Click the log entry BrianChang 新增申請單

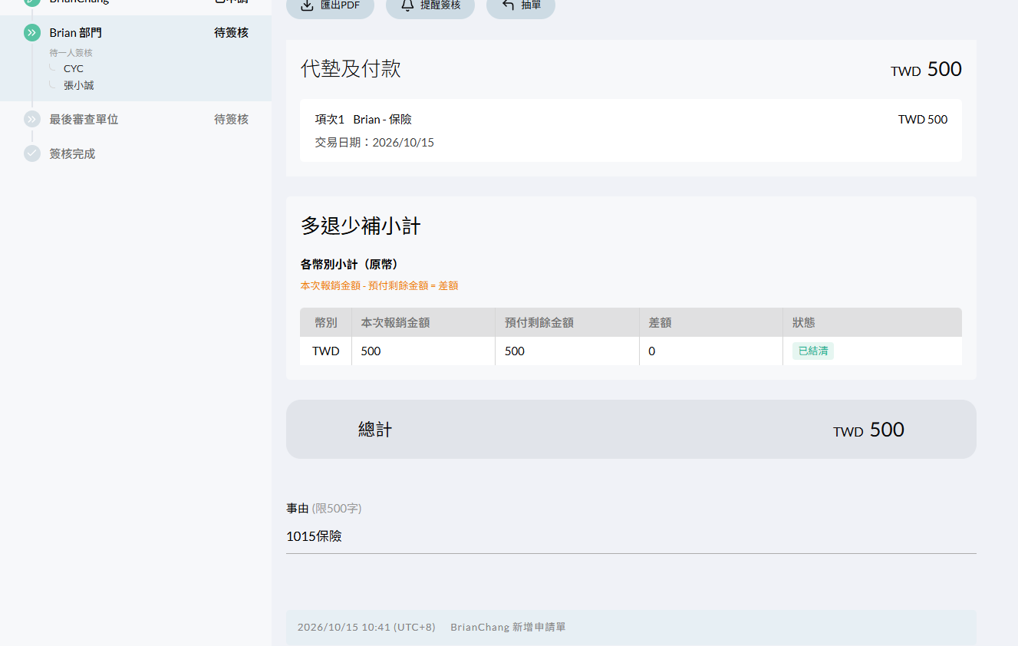(508, 627)
